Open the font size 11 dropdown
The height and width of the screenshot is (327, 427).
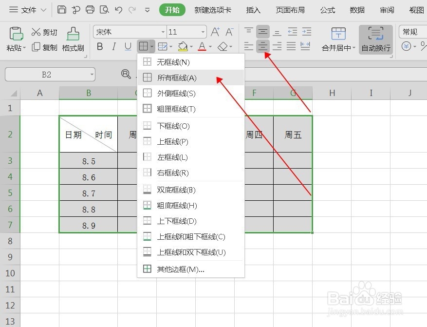[186, 31]
